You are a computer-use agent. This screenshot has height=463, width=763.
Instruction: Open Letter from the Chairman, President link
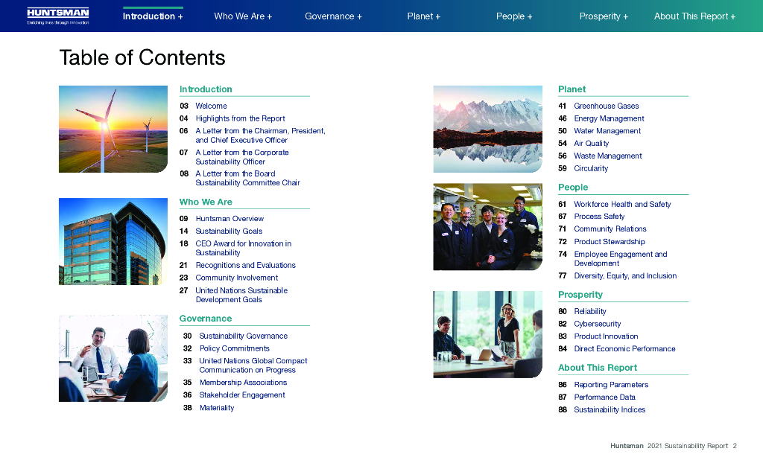pos(260,135)
